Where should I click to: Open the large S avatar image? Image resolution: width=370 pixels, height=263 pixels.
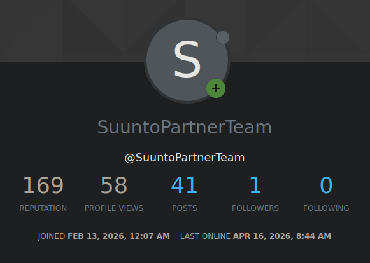point(187,60)
